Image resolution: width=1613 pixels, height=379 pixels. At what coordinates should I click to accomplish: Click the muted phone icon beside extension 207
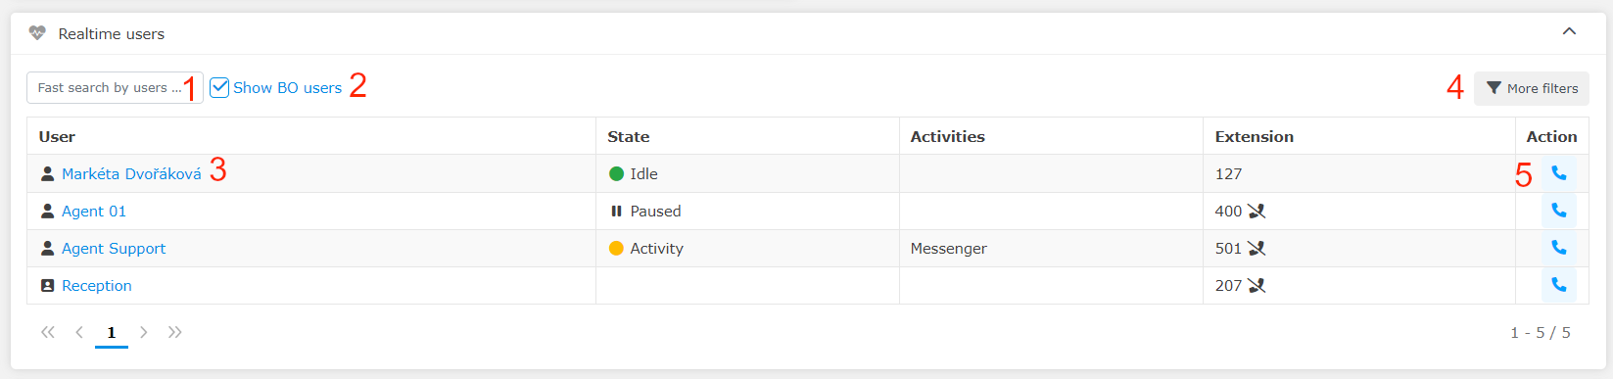click(x=1257, y=285)
